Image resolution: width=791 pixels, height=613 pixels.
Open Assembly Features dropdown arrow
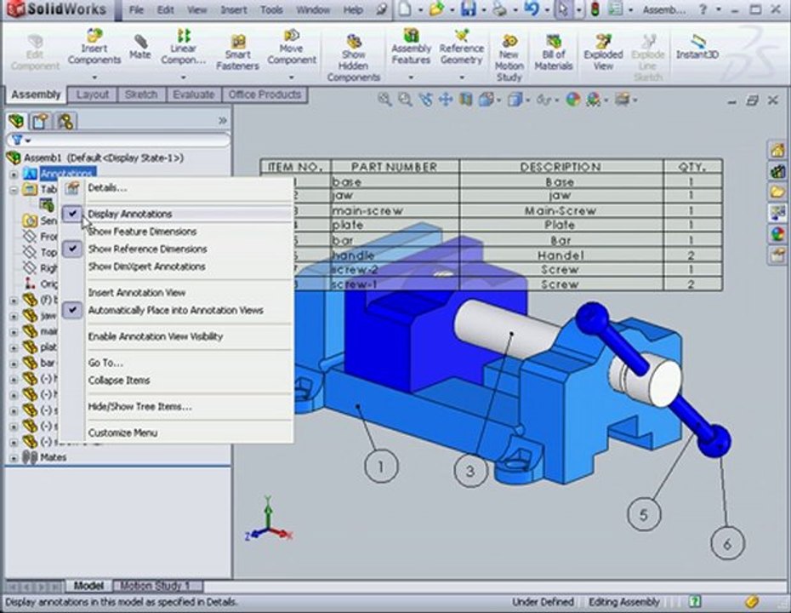pyautogui.click(x=411, y=77)
